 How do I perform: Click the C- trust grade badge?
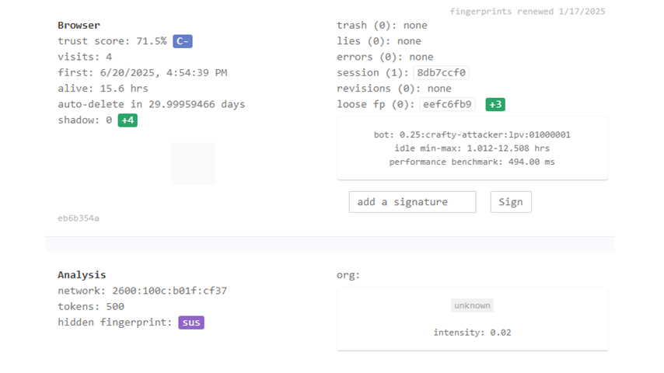click(183, 41)
